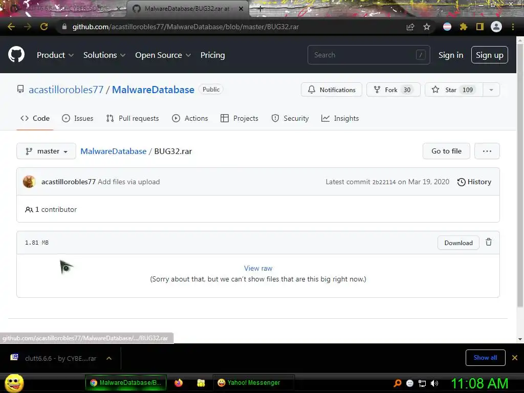
Task: Reload the page with refresh icon
Action: pos(44,27)
